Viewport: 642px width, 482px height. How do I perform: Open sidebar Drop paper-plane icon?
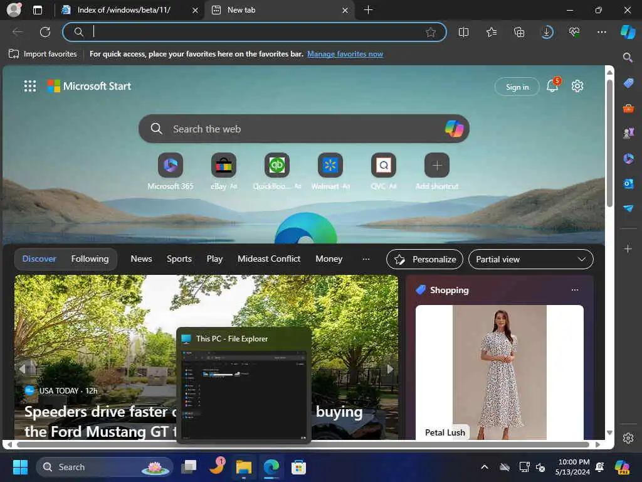628,208
